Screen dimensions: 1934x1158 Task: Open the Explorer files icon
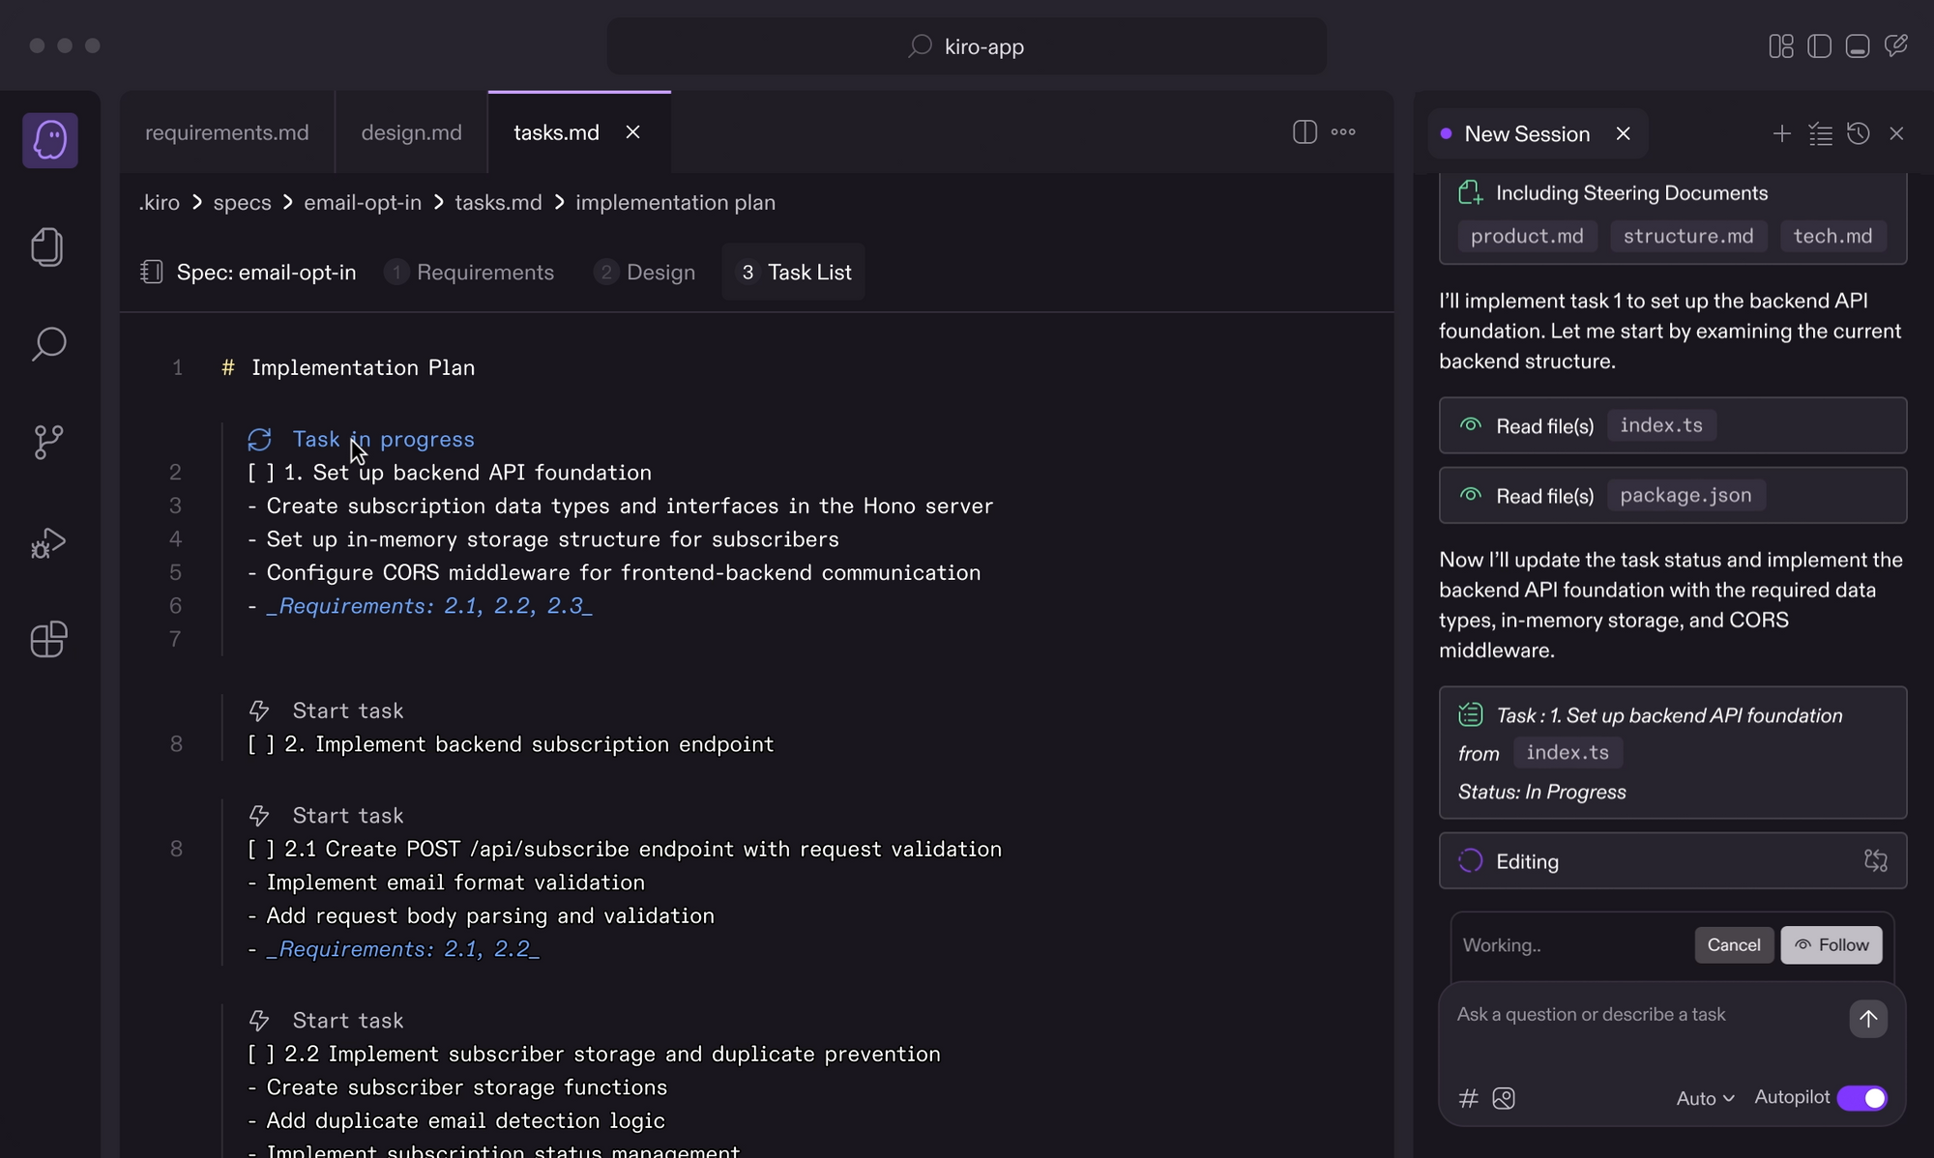47,246
